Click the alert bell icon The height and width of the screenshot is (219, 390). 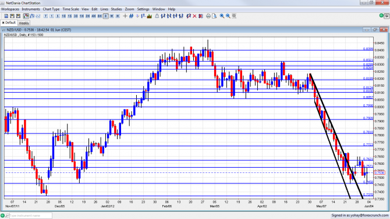(x=157, y=16)
